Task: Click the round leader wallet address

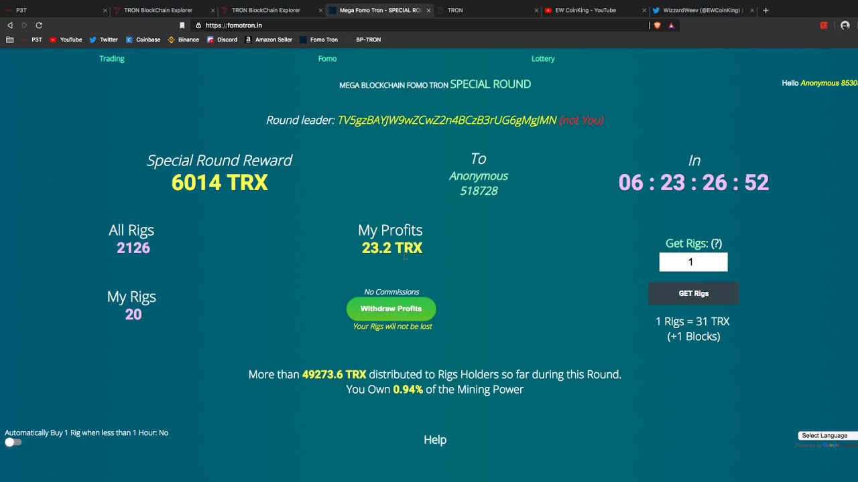Action: 447,120
